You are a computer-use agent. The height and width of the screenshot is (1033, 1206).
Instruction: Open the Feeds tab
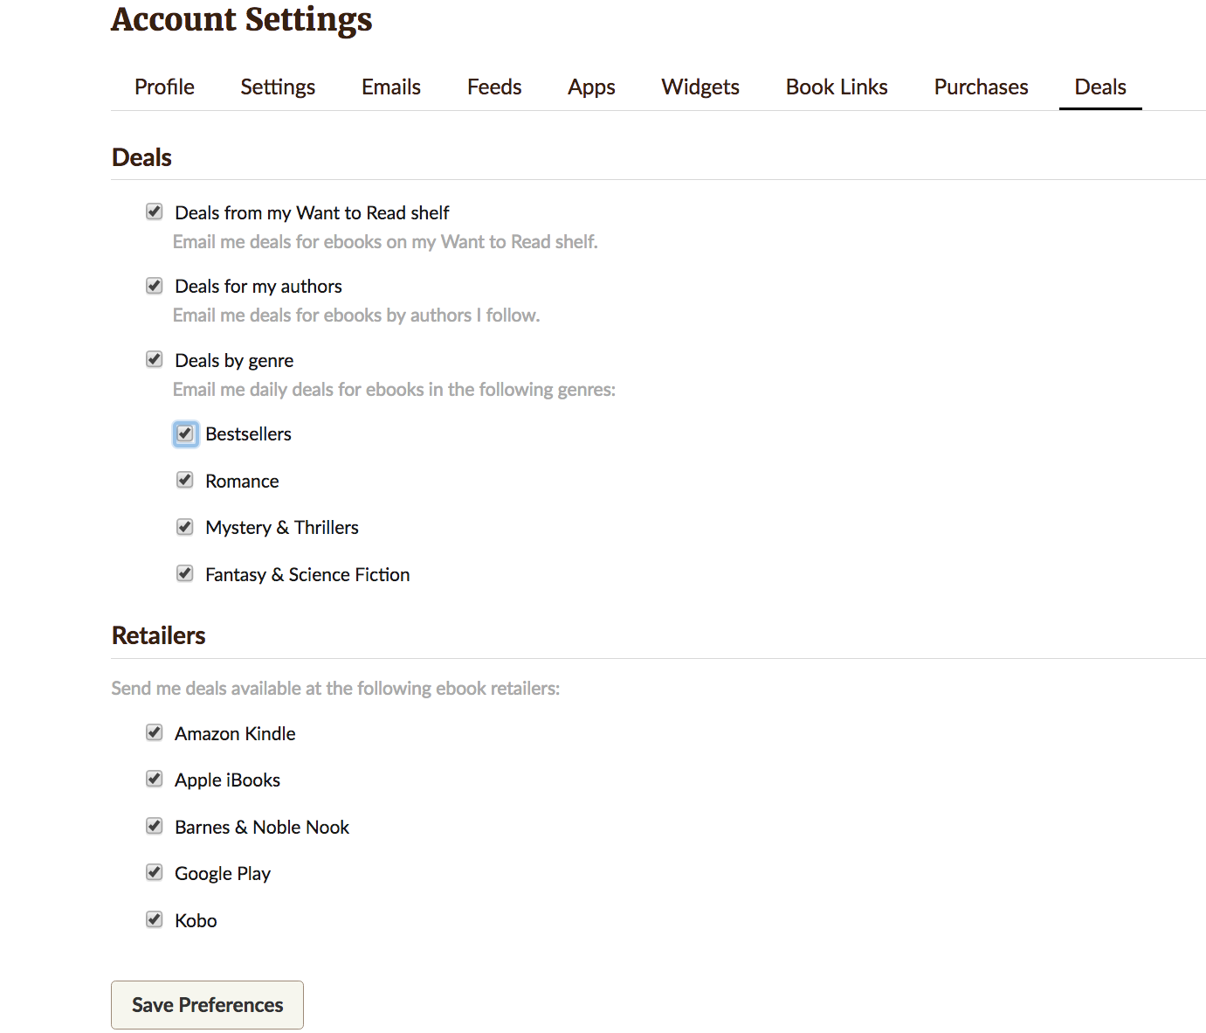[494, 87]
